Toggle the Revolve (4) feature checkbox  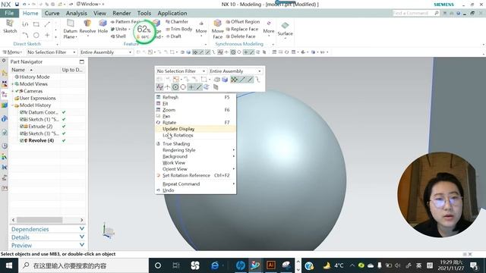pos(22,140)
